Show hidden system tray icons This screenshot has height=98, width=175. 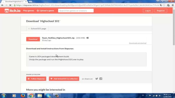[147, 96]
